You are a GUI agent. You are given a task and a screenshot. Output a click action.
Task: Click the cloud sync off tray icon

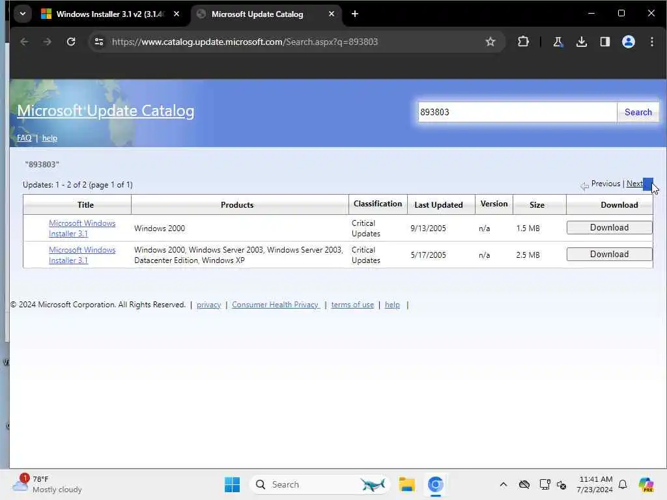coord(524,484)
